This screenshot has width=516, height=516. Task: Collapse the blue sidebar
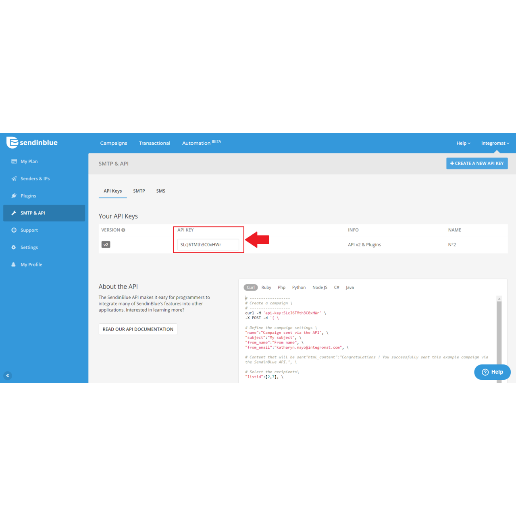(8, 375)
